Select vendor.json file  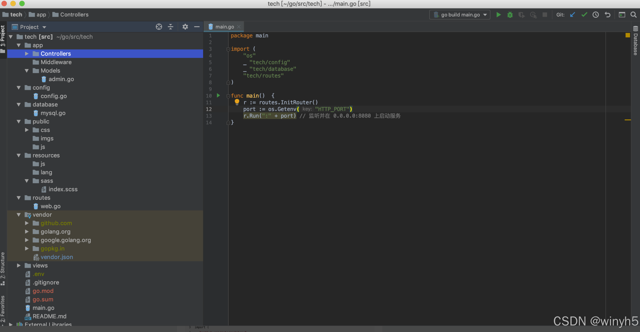pyautogui.click(x=57, y=257)
